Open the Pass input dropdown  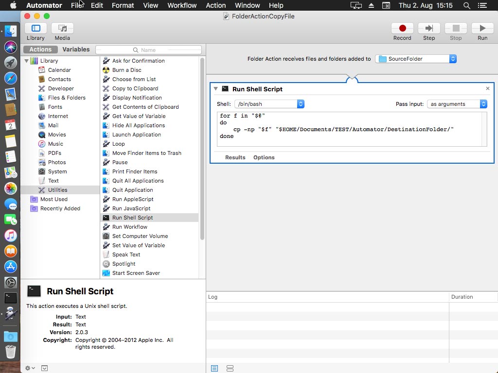coord(457,104)
